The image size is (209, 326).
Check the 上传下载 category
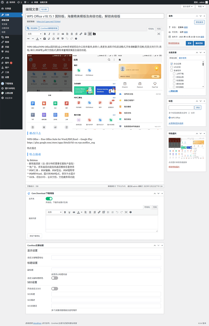click(x=174, y=74)
